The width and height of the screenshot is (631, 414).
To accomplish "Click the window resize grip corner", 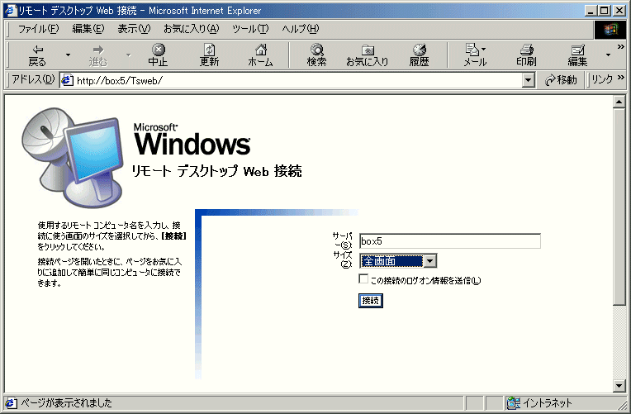I will [x=623, y=406].
